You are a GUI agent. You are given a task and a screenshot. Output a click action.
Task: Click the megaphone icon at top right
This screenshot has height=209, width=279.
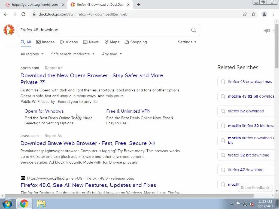[267, 30]
